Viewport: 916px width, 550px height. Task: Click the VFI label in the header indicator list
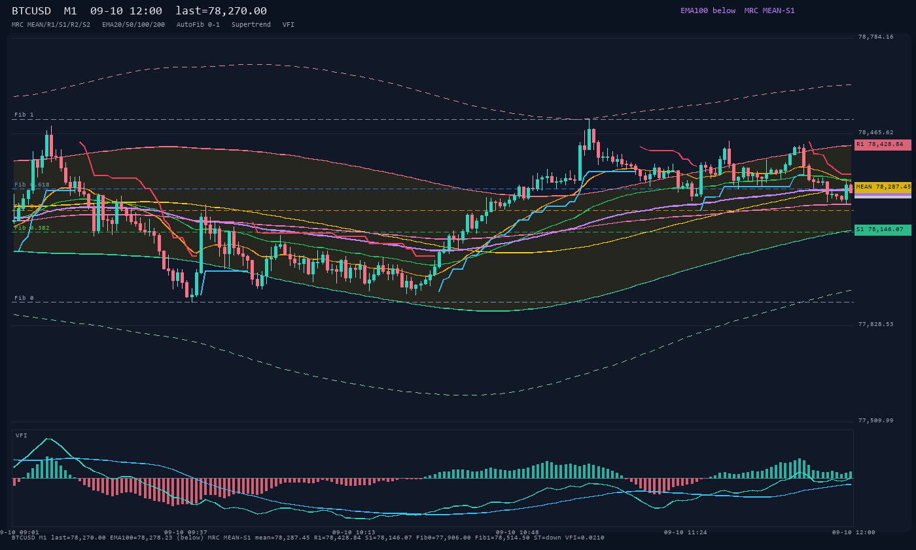[x=289, y=24]
